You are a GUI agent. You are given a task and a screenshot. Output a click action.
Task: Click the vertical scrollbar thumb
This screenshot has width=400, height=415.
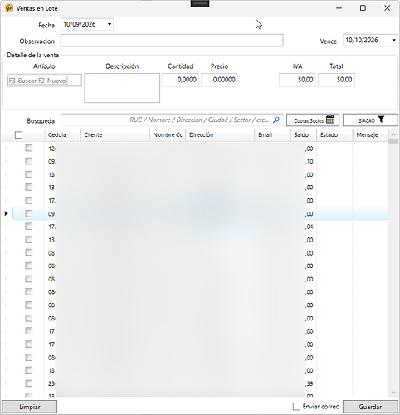(x=393, y=141)
